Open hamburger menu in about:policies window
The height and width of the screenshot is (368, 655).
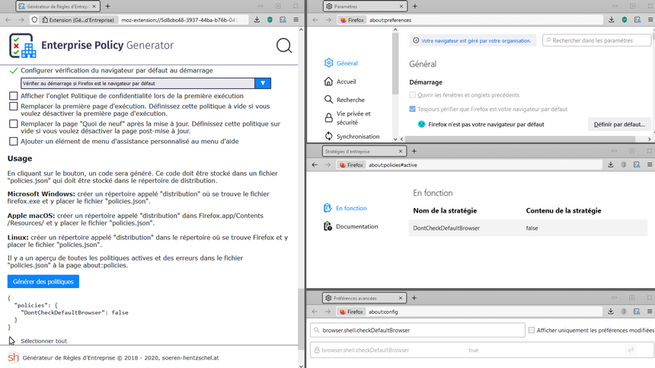650,165
